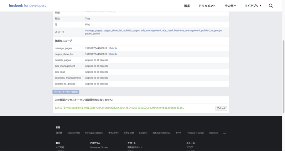The width and height of the screenshot is (285, 151).
Task: Click the business_management row label
Action: click(68, 78)
